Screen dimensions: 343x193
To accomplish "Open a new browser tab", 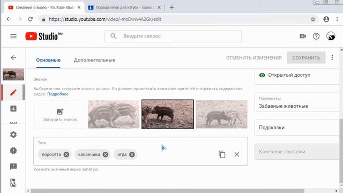I will [171, 8].
